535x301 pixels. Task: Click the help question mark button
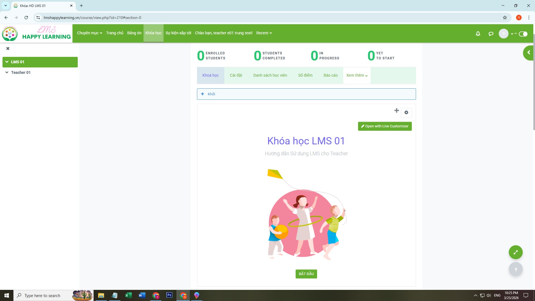pos(515,269)
